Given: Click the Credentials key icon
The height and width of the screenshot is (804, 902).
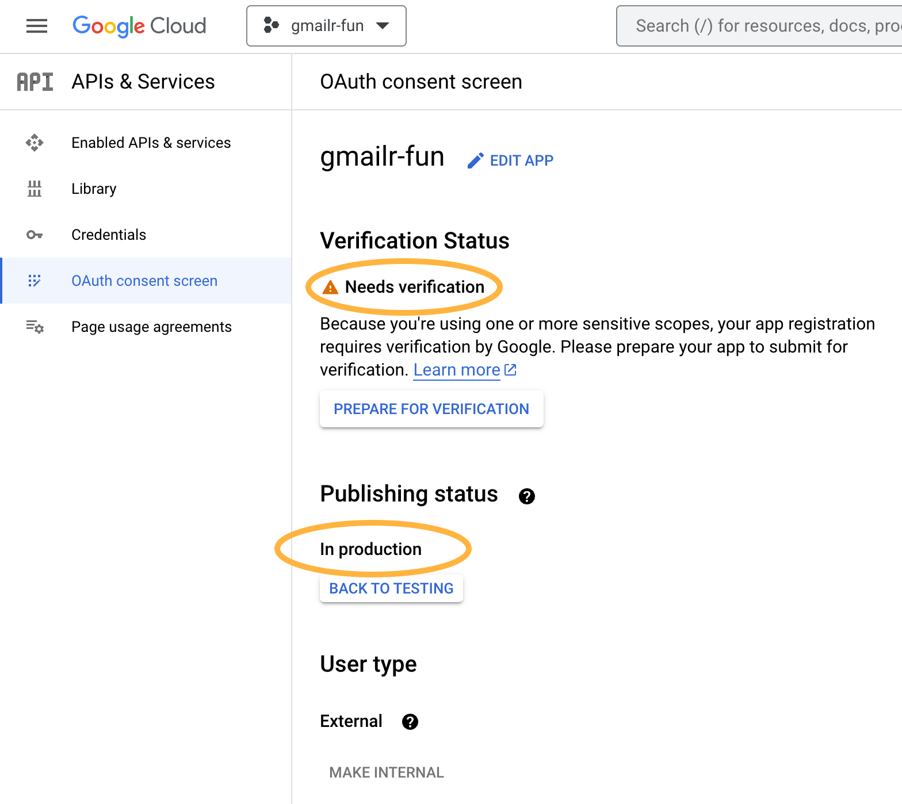Looking at the screenshot, I should [x=35, y=235].
